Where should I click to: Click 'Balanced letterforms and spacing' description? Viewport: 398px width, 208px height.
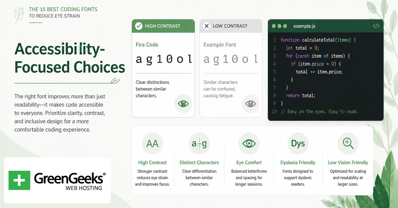pyautogui.click(x=249, y=178)
